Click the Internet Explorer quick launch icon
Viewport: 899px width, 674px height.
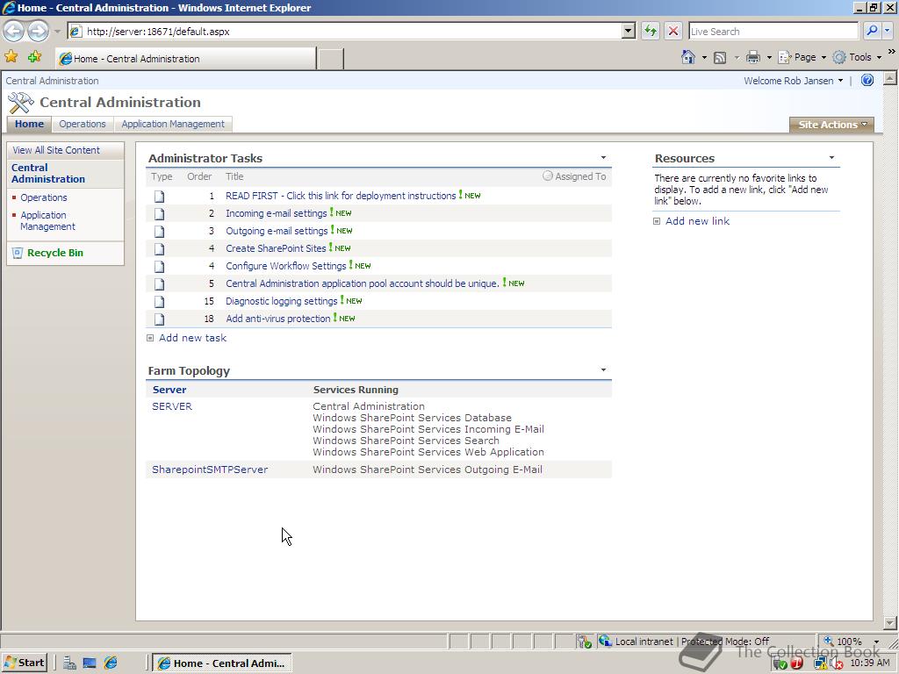point(111,663)
